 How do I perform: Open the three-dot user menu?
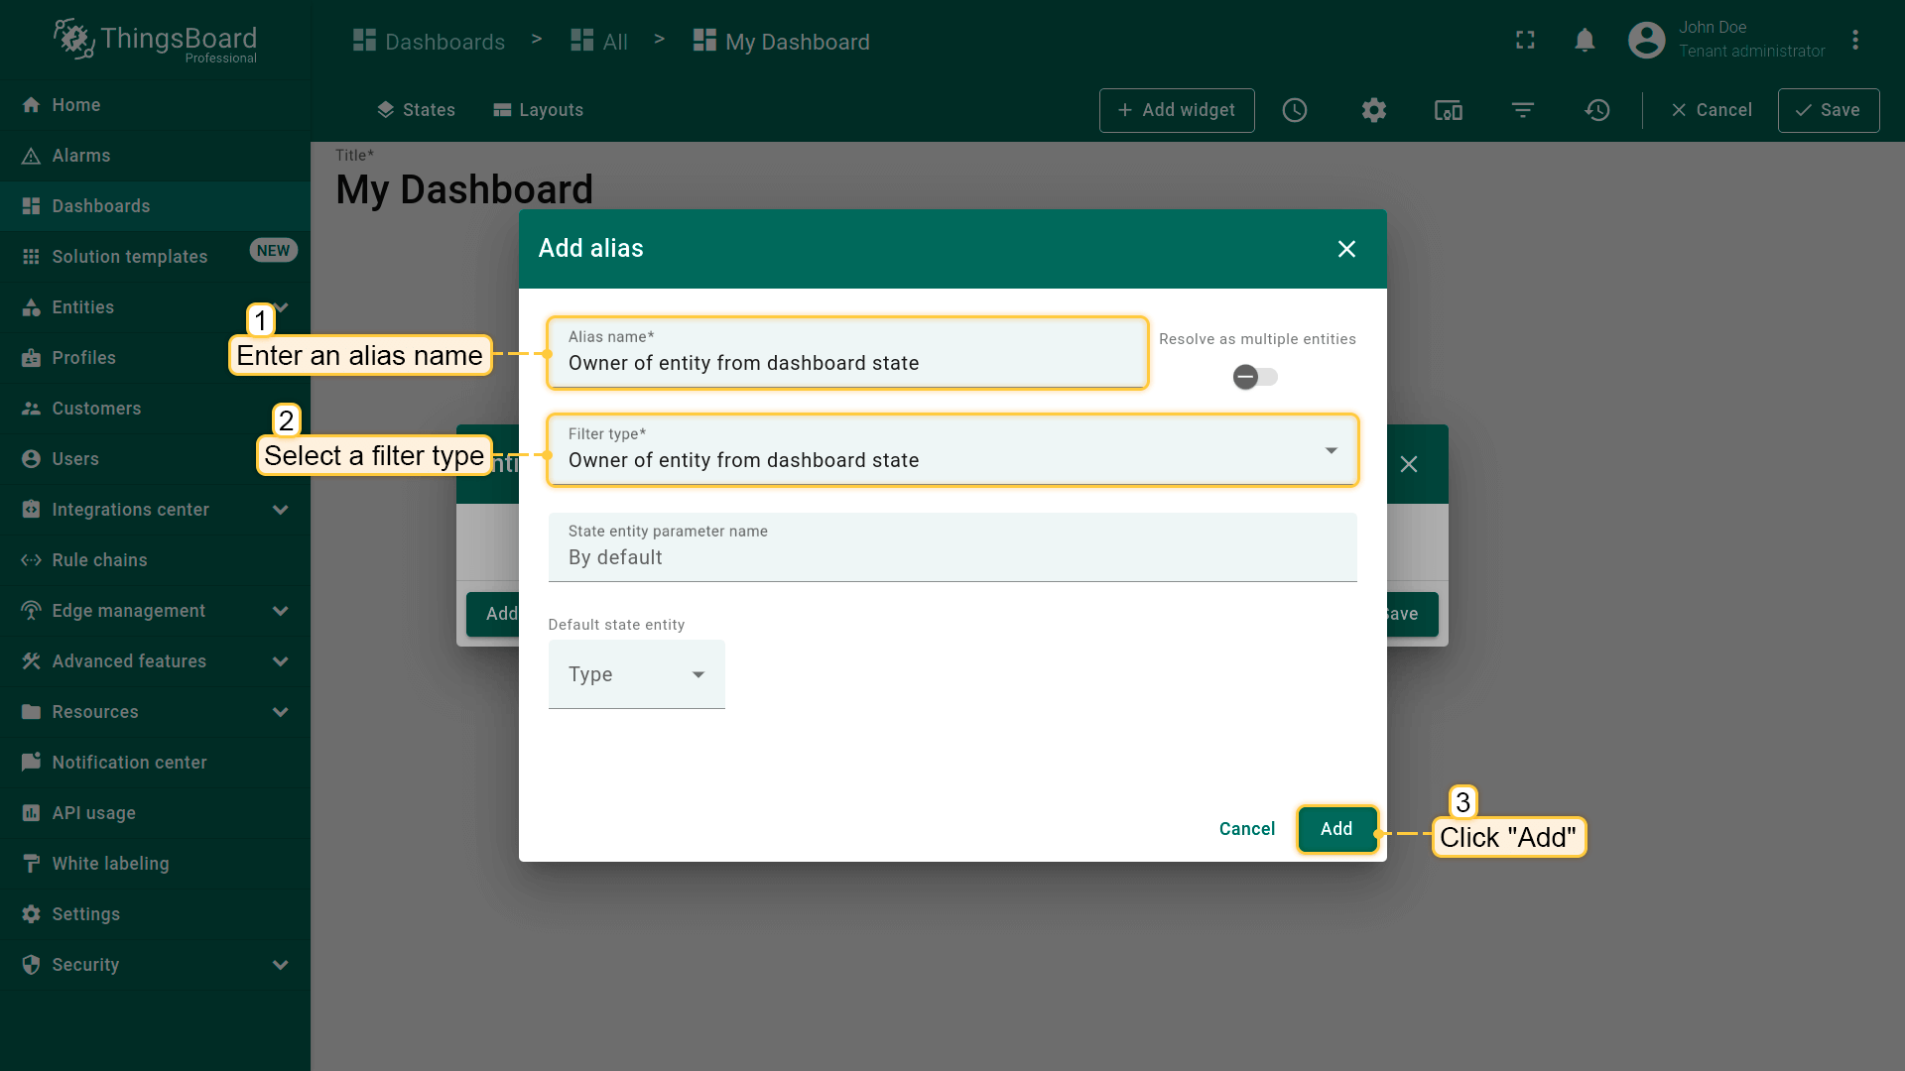click(x=1854, y=41)
